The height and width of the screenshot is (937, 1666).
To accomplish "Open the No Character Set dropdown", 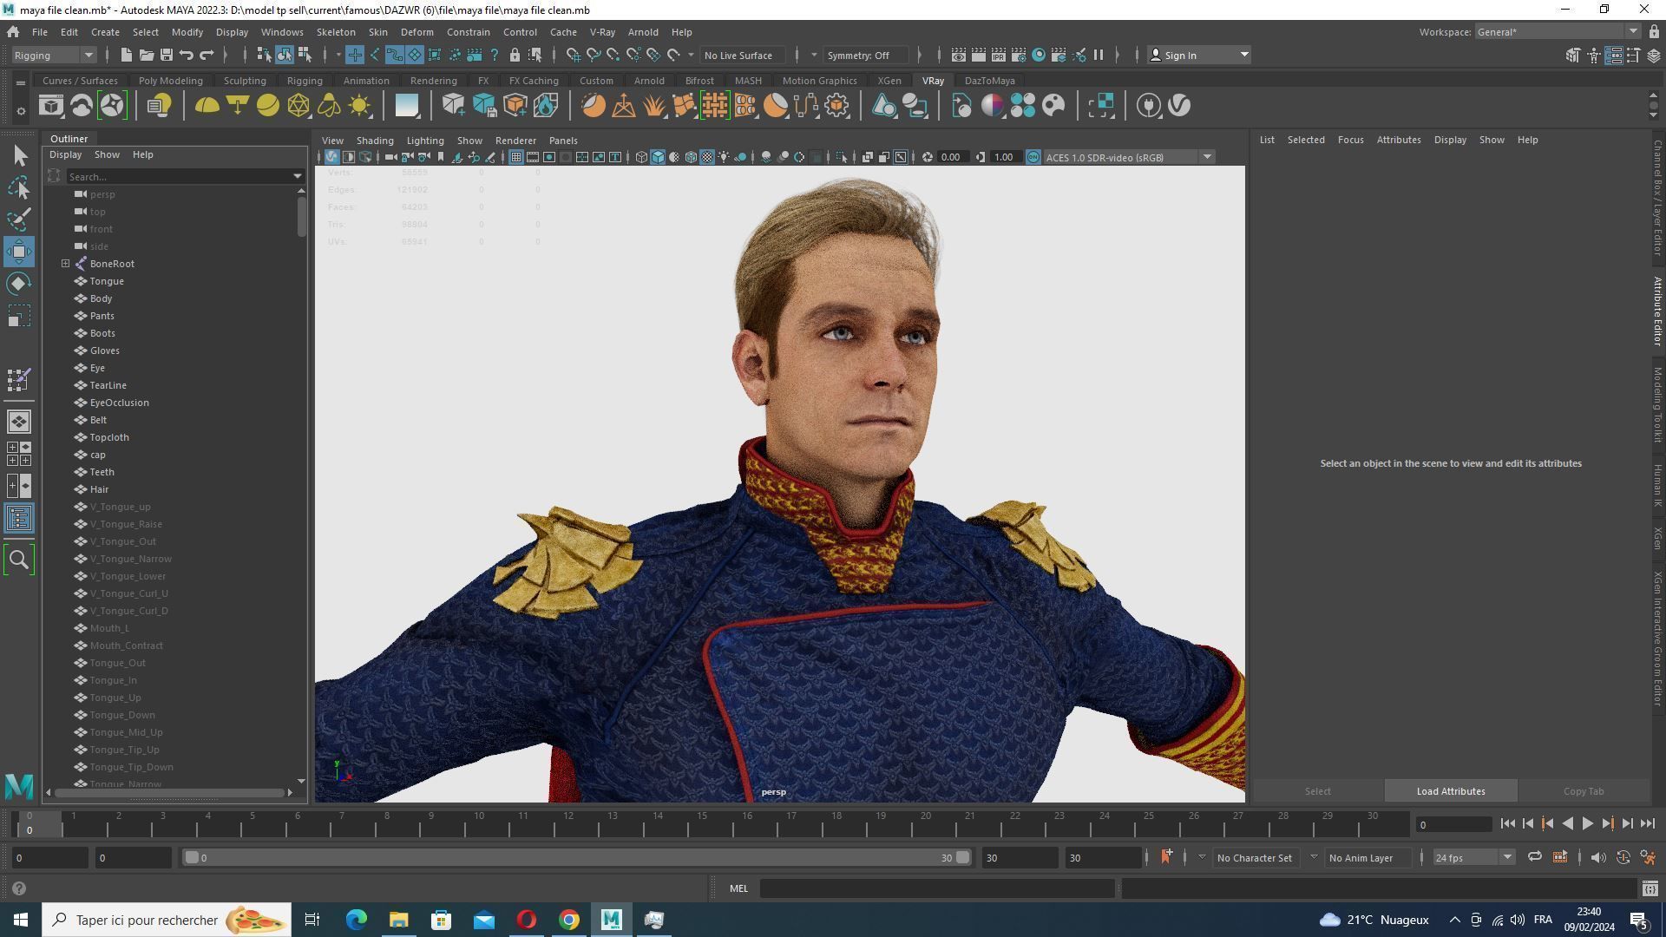I will [1254, 857].
